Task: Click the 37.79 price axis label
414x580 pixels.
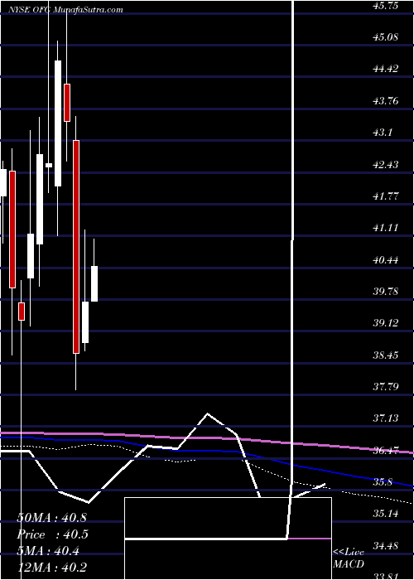Action: point(386,387)
